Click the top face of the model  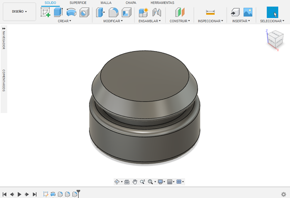[145, 76]
